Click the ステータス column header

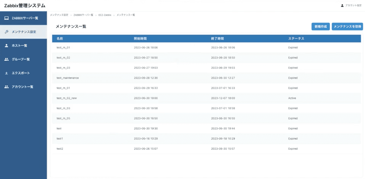click(296, 39)
